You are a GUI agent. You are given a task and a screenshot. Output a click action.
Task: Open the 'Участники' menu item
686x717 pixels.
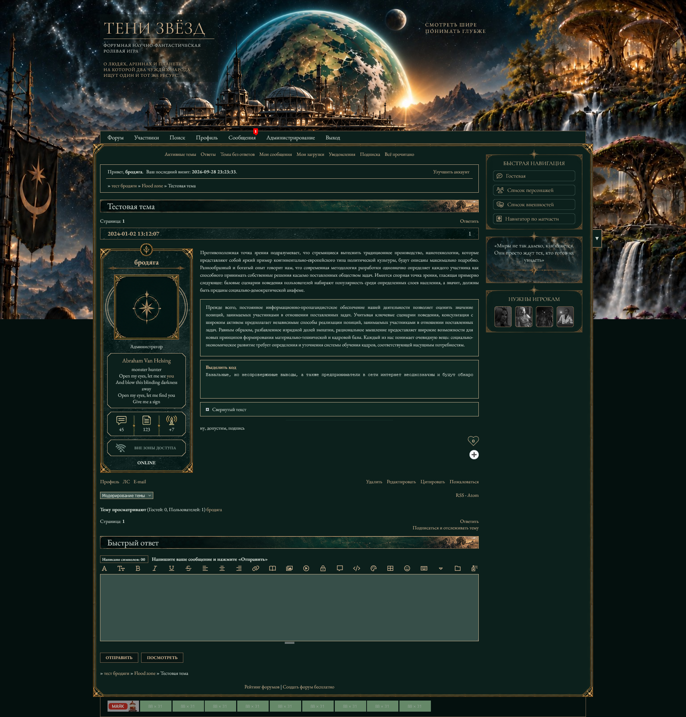coord(146,138)
